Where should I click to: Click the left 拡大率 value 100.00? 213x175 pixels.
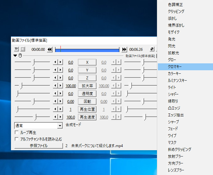[x=71, y=86]
